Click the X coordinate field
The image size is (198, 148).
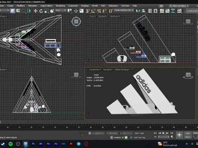point(99,133)
